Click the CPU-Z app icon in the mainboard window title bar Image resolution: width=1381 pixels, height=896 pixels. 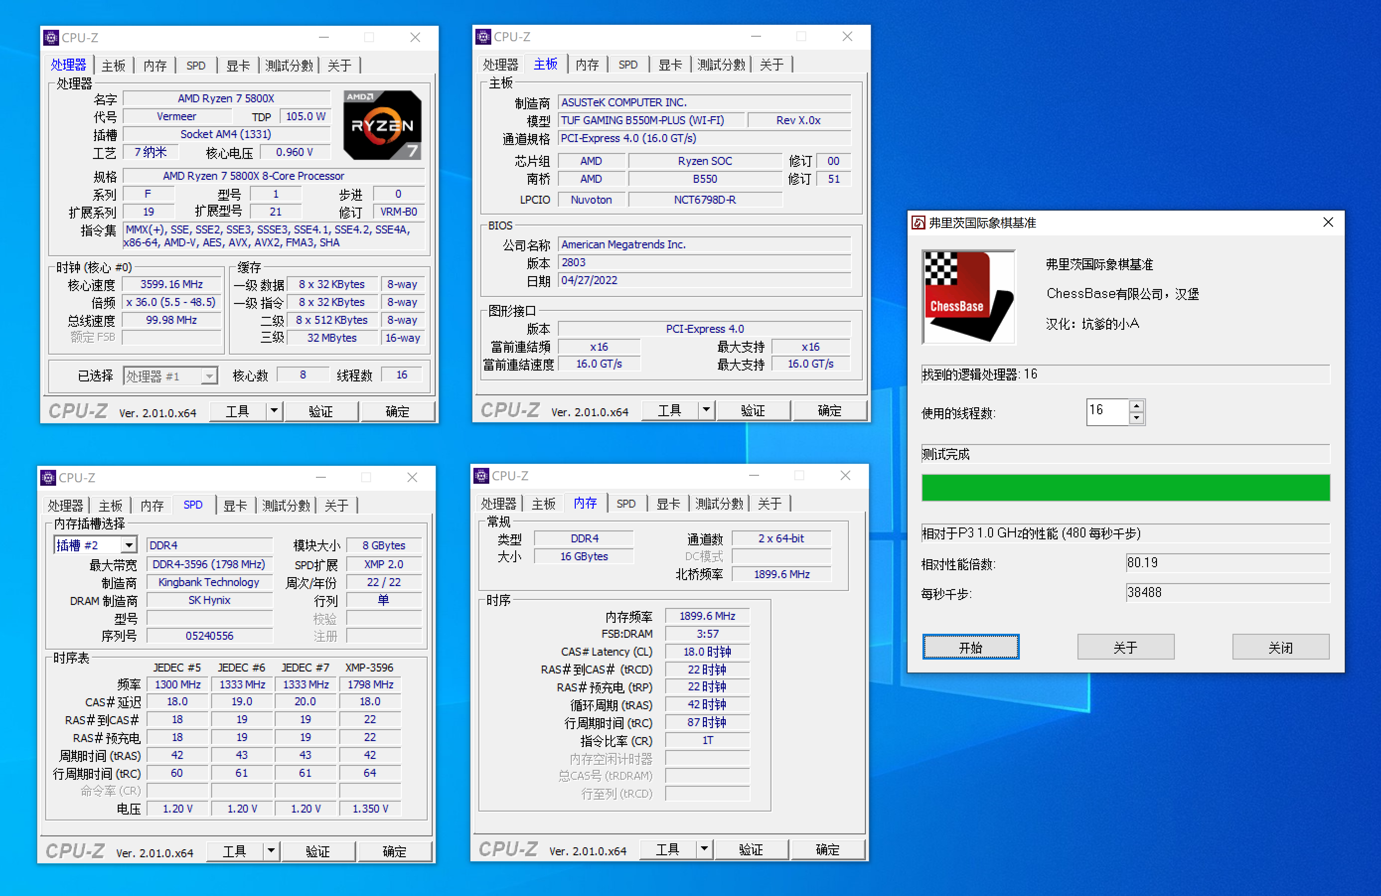(x=483, y=37)
